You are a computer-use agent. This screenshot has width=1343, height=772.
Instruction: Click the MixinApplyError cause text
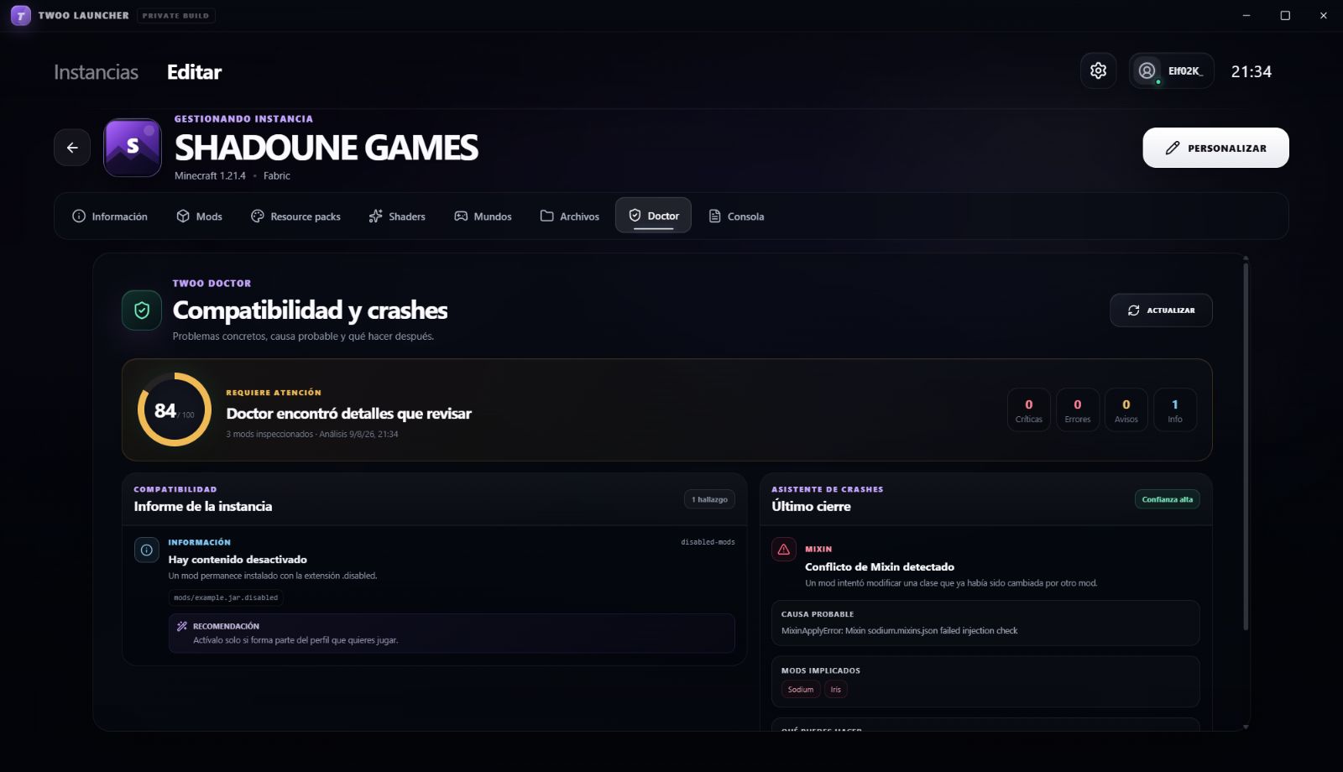pyautogui.click(x=899, y=631)
